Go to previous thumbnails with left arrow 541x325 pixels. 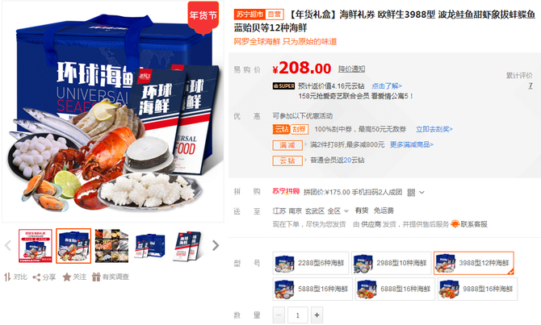click(x=7, y=245)
